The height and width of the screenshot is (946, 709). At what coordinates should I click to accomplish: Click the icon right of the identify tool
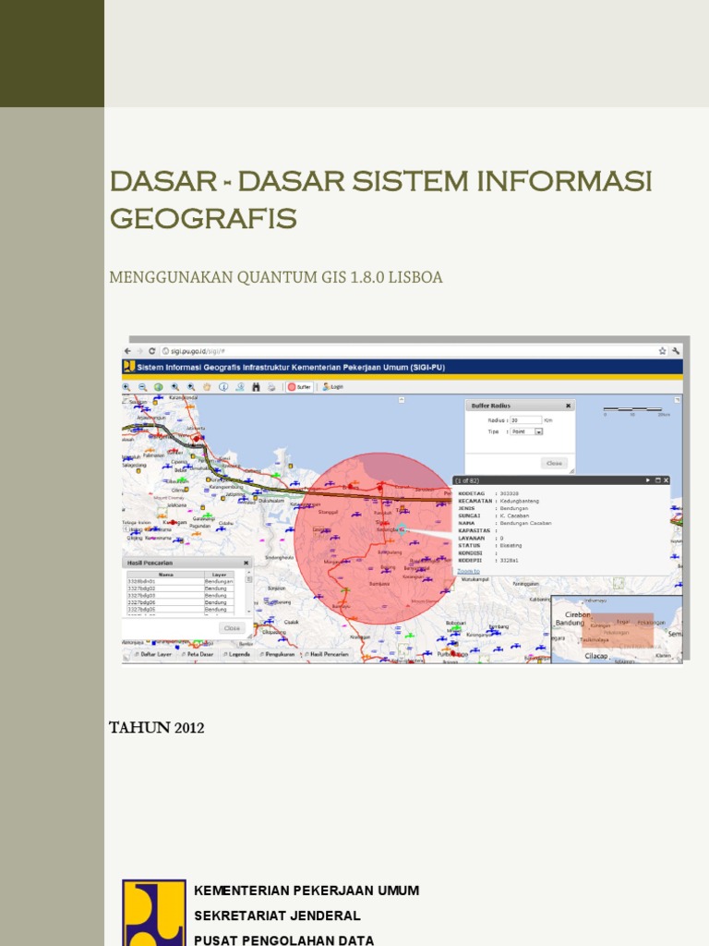(x=239, y=387)
